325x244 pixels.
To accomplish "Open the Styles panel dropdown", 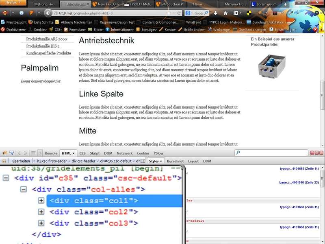I will (156, 161).
